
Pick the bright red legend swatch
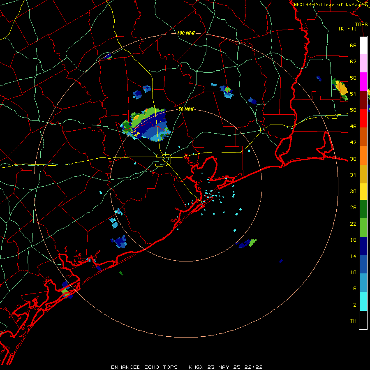click(x=363, y=118)
